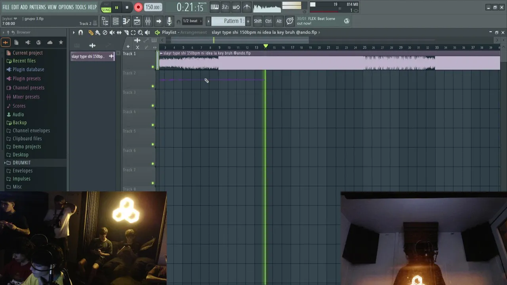Click the 150.000 tempo field
This screenshot has width=507, height=285.
(x=152, y=7)
